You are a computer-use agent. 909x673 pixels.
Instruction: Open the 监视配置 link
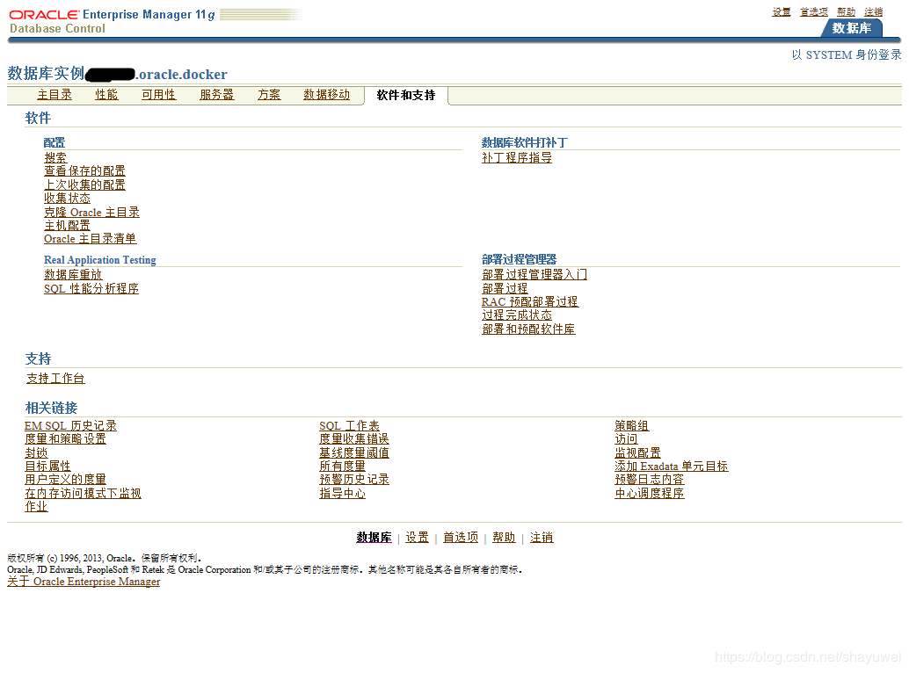637,453
